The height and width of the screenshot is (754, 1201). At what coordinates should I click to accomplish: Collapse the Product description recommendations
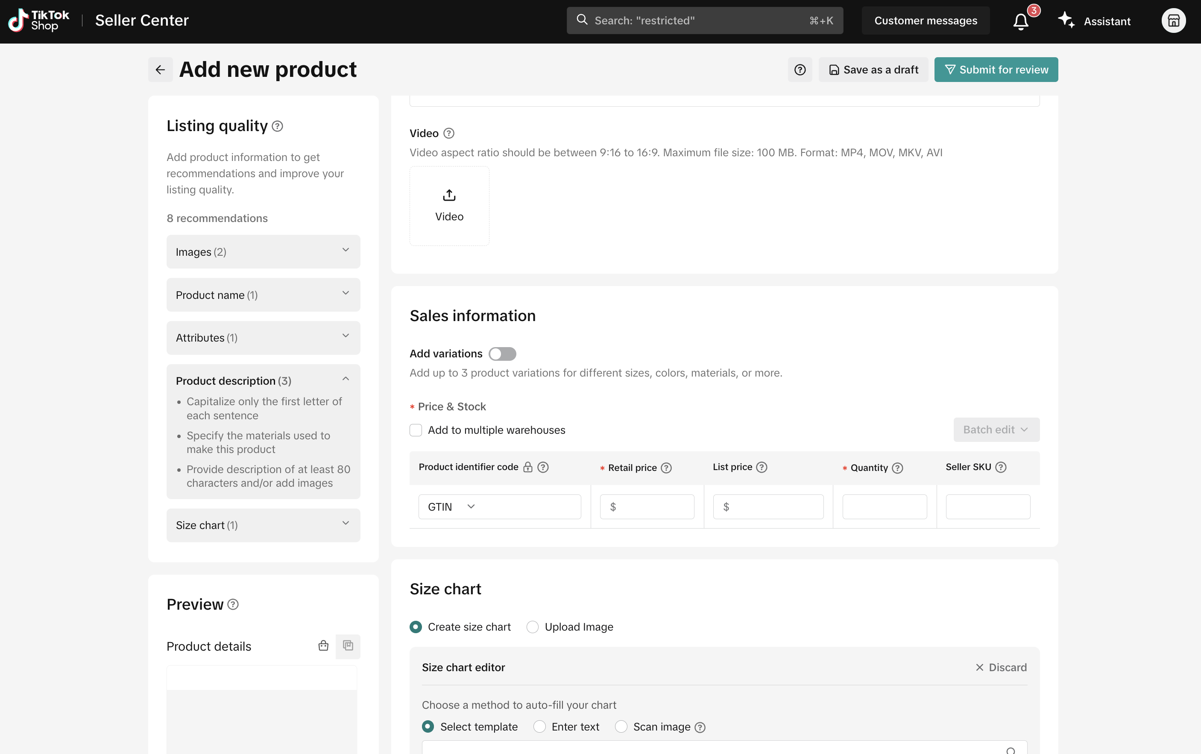pos(345,380)
